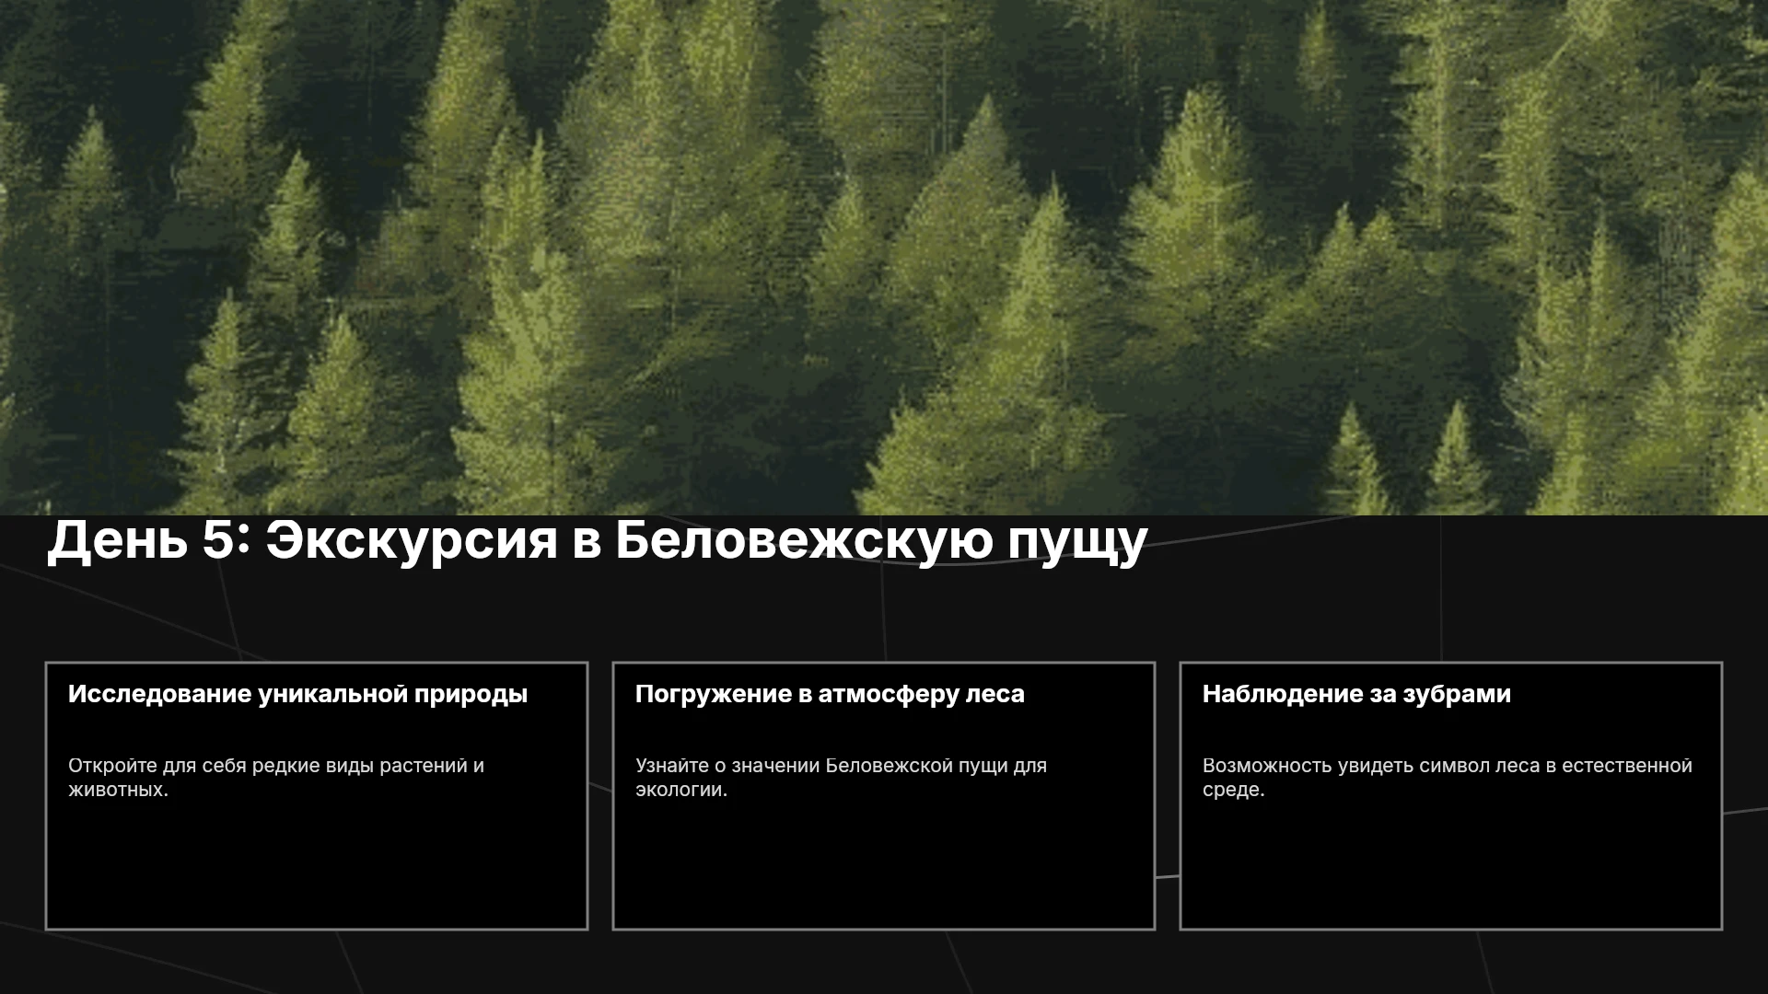Click the word животных in the first card

[x=118, y=790]
